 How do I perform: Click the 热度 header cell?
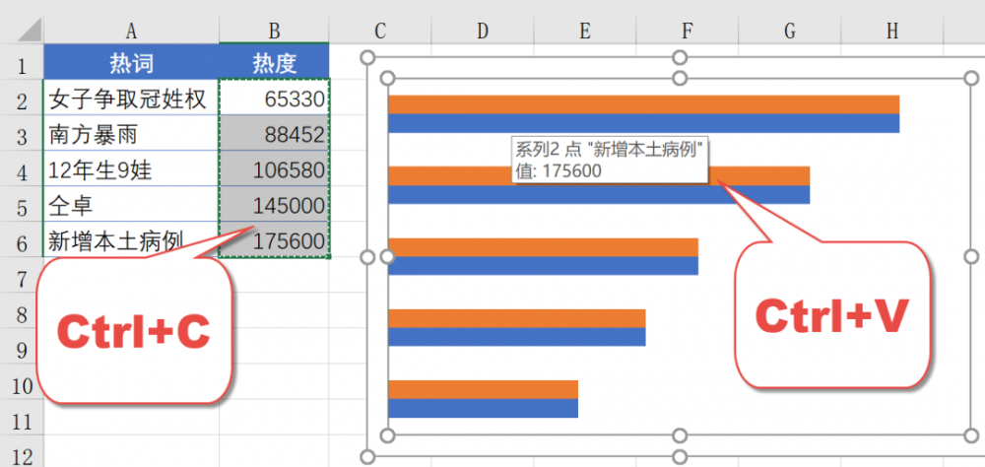coord(274,62)
